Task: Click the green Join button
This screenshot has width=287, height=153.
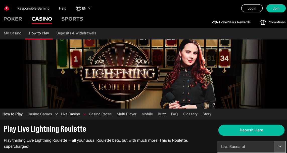Action: 276,8
